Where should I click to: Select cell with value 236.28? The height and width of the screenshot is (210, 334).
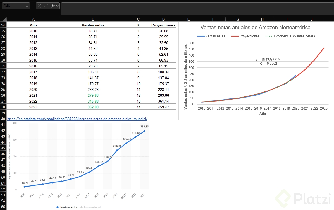pyautogui.click(x=93, y=90)
